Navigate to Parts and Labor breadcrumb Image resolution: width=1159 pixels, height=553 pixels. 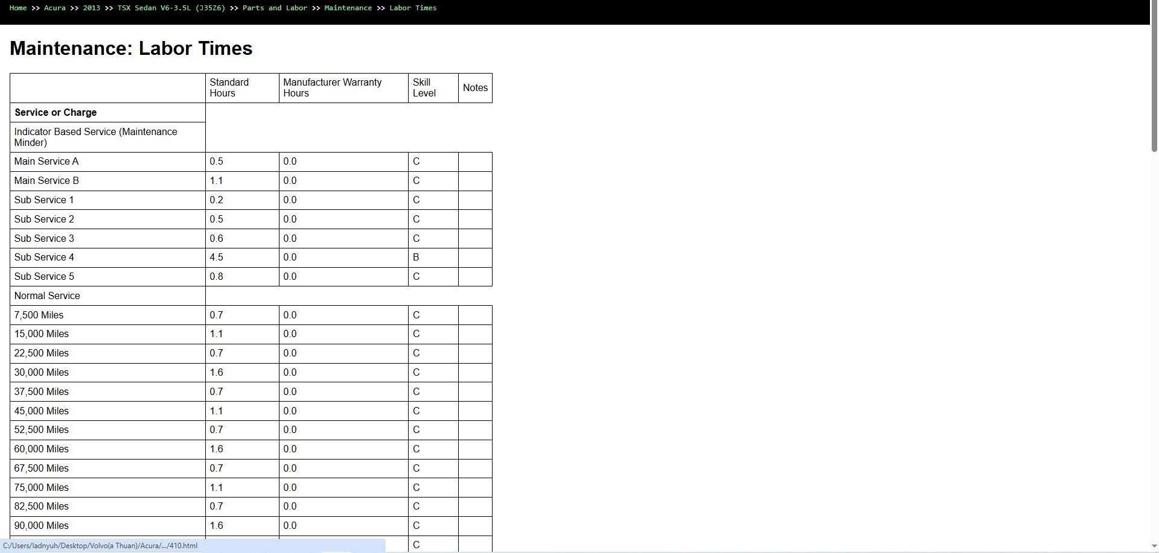point(275,8)
